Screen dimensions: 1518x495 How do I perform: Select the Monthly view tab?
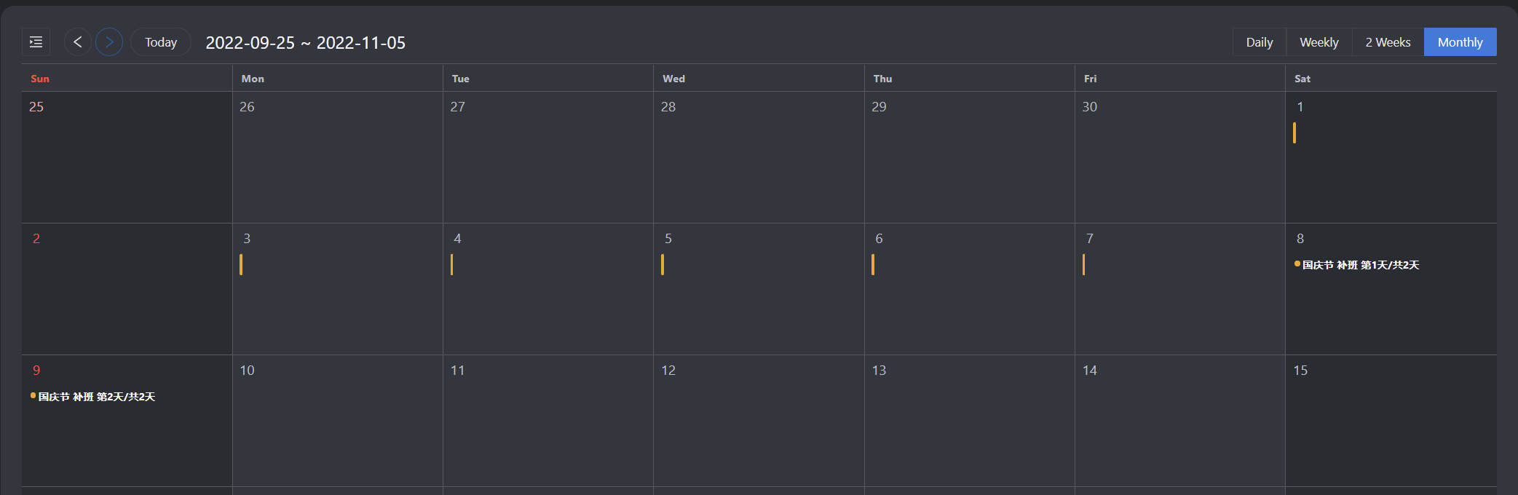pyautogui.click(x=1460, y=42)
